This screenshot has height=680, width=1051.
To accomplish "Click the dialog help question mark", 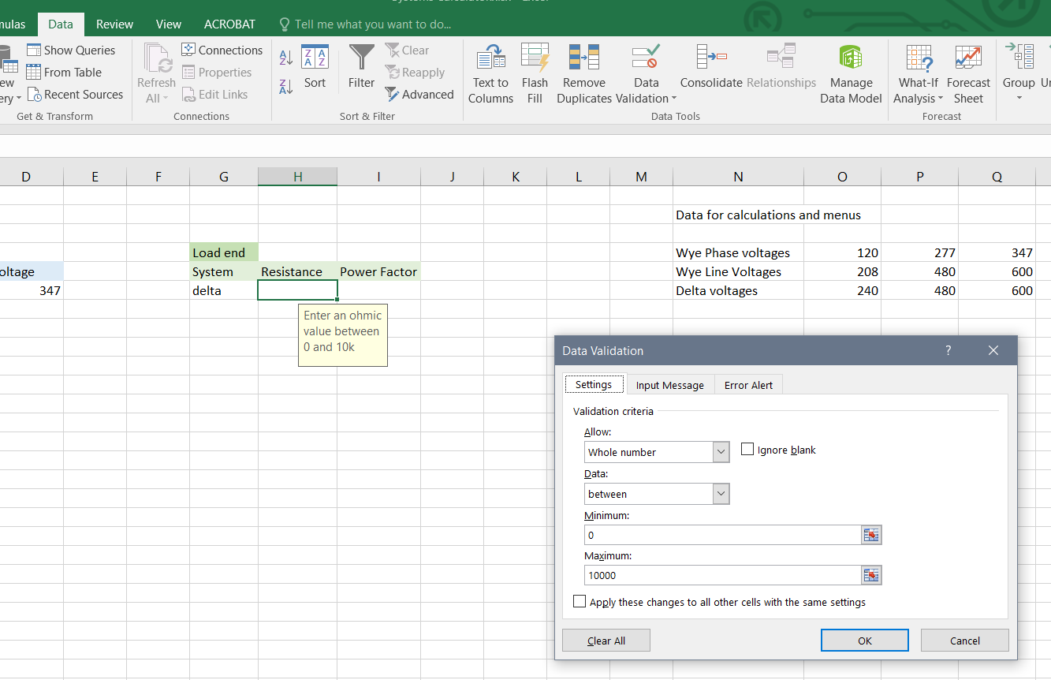I will click(x=949, y=350).
